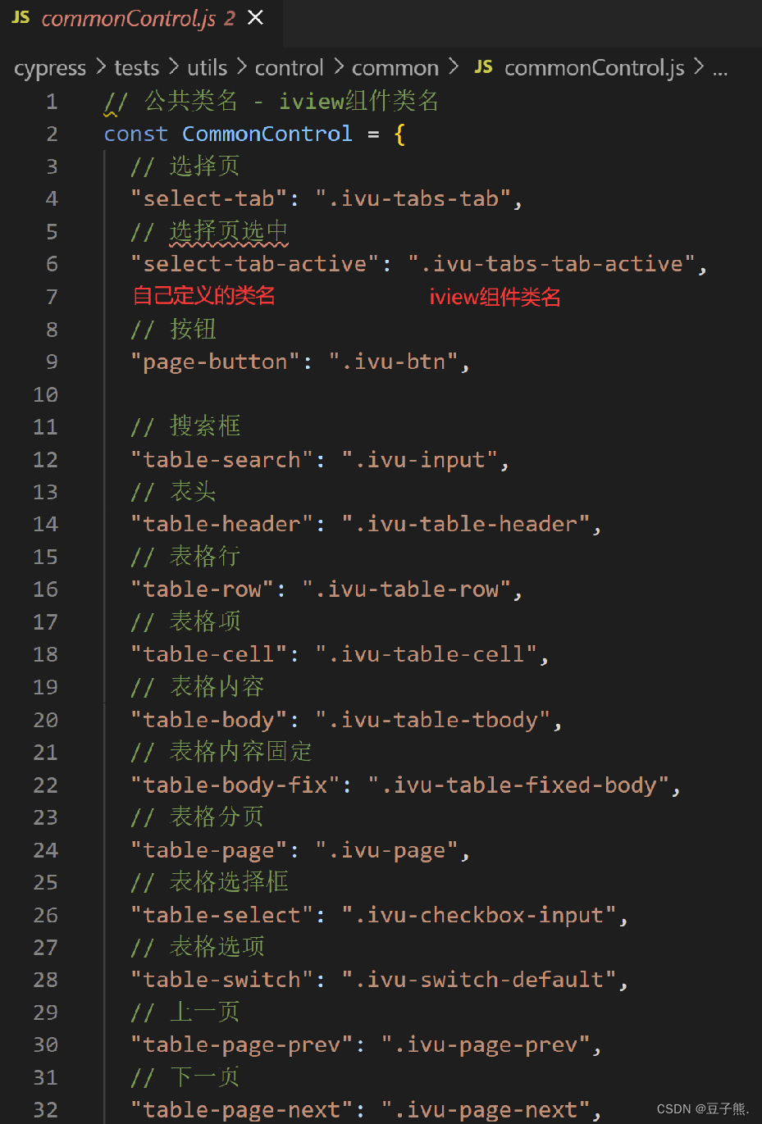Click the chevron after the cypress breadcrumb
Image resolution: width=762 pixels, height=1124 pixels.
coord(101,66)
